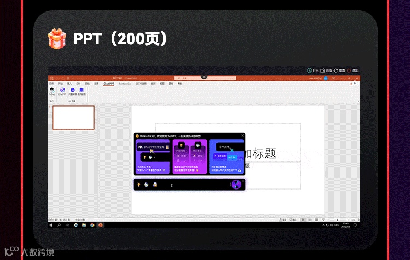Click the zoom slider in status bar

point(338,220)
